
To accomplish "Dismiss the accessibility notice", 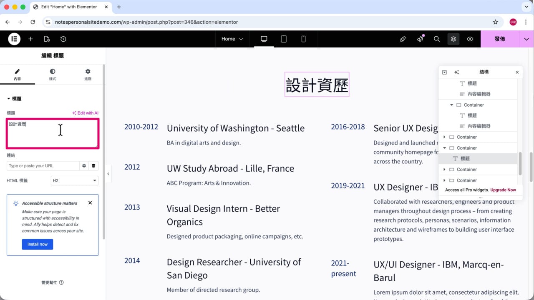I will click(90, 203).
